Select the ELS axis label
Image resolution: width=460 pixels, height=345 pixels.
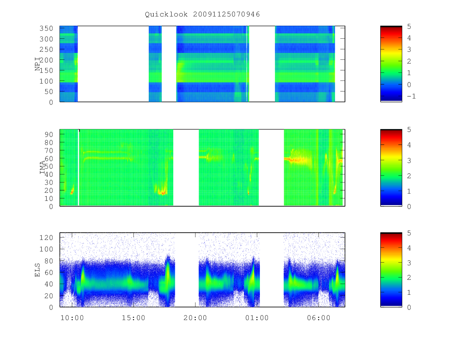coord(38,270)
